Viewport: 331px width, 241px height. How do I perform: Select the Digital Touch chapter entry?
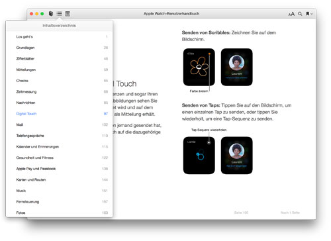(x=59, y=114)
